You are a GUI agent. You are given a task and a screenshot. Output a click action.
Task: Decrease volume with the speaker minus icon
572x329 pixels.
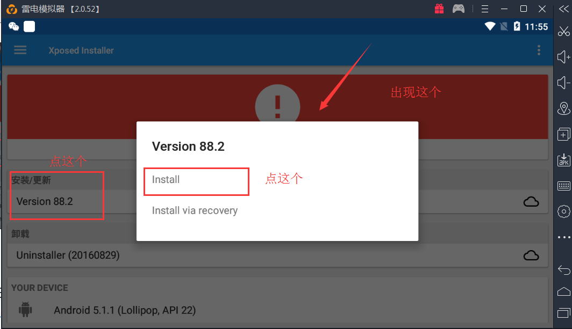pos(563,83)
